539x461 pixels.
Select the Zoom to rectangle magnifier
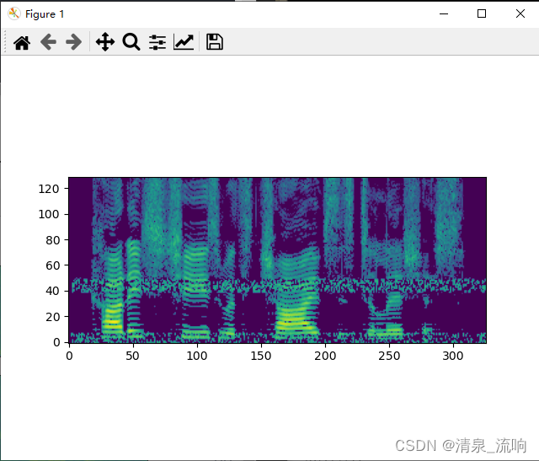(x=131, y=42)
